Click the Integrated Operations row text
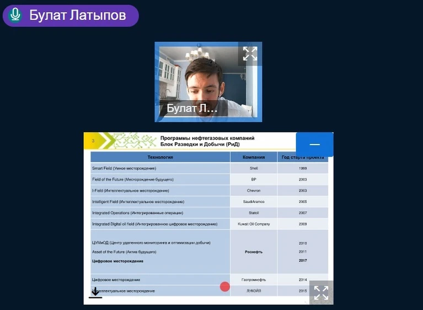Image resolution: width=423 pixels, height=310 pixels. (137, 213)
